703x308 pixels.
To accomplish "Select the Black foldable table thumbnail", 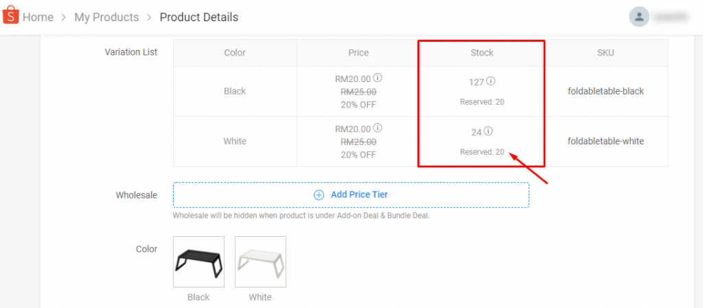I will [198, 261].
